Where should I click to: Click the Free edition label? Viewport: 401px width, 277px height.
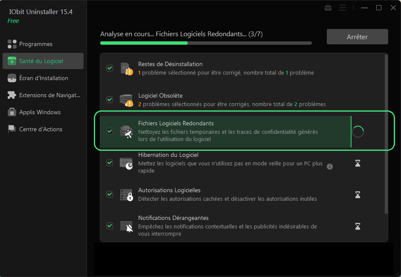pyautogui.click(x=13, y=21)
